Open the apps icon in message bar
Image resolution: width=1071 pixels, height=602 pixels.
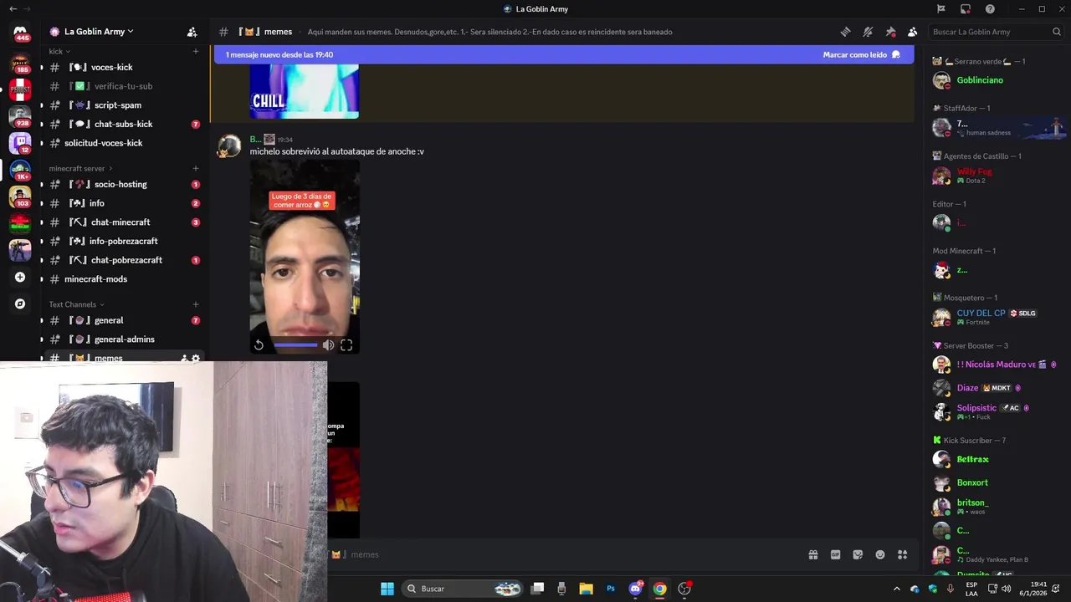click(x=903, y=554)
